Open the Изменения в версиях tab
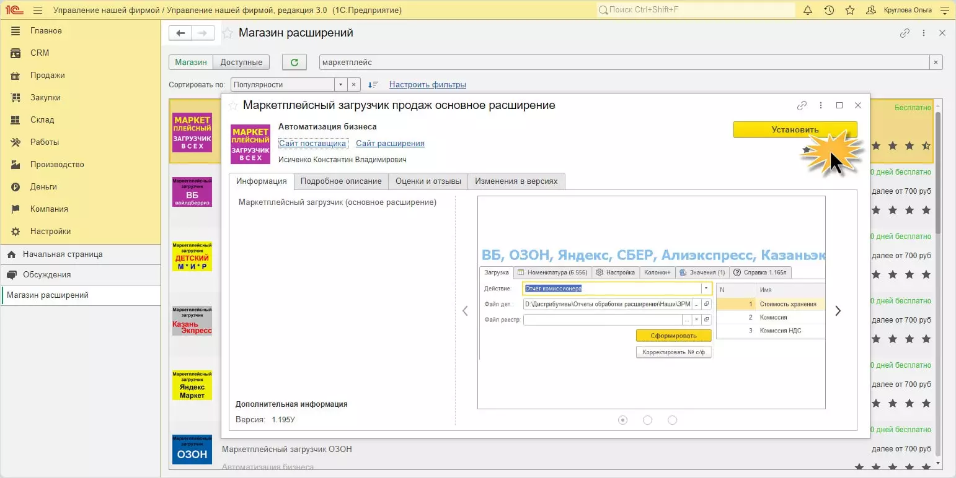Viewport: 956px width, 478px height. [x=516, y=181]
